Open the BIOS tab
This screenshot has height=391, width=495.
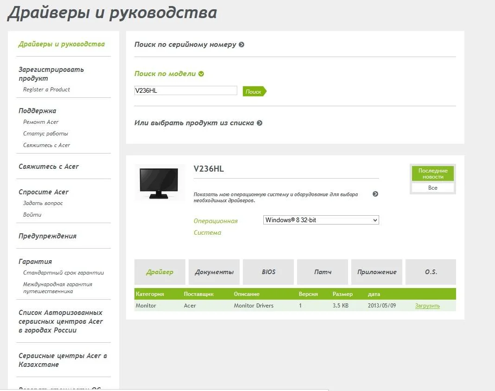click(268, 272)
